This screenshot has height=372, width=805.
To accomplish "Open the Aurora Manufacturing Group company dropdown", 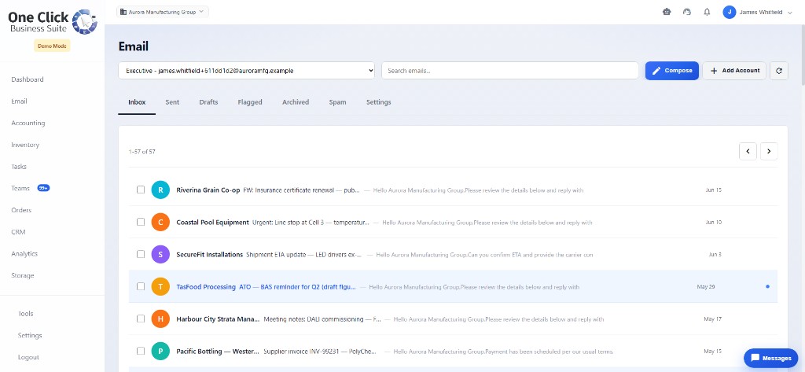I will pyautogui.click(x=162, y=12).
